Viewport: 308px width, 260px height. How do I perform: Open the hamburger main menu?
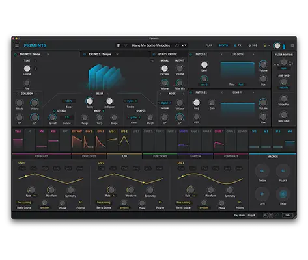pyautogui.click(x=17, y=45)
